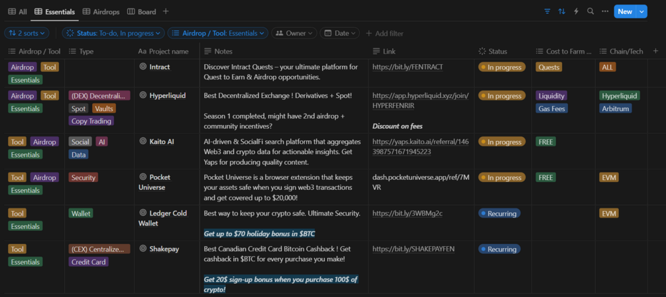Click the Notes column header

coord(223,51)
